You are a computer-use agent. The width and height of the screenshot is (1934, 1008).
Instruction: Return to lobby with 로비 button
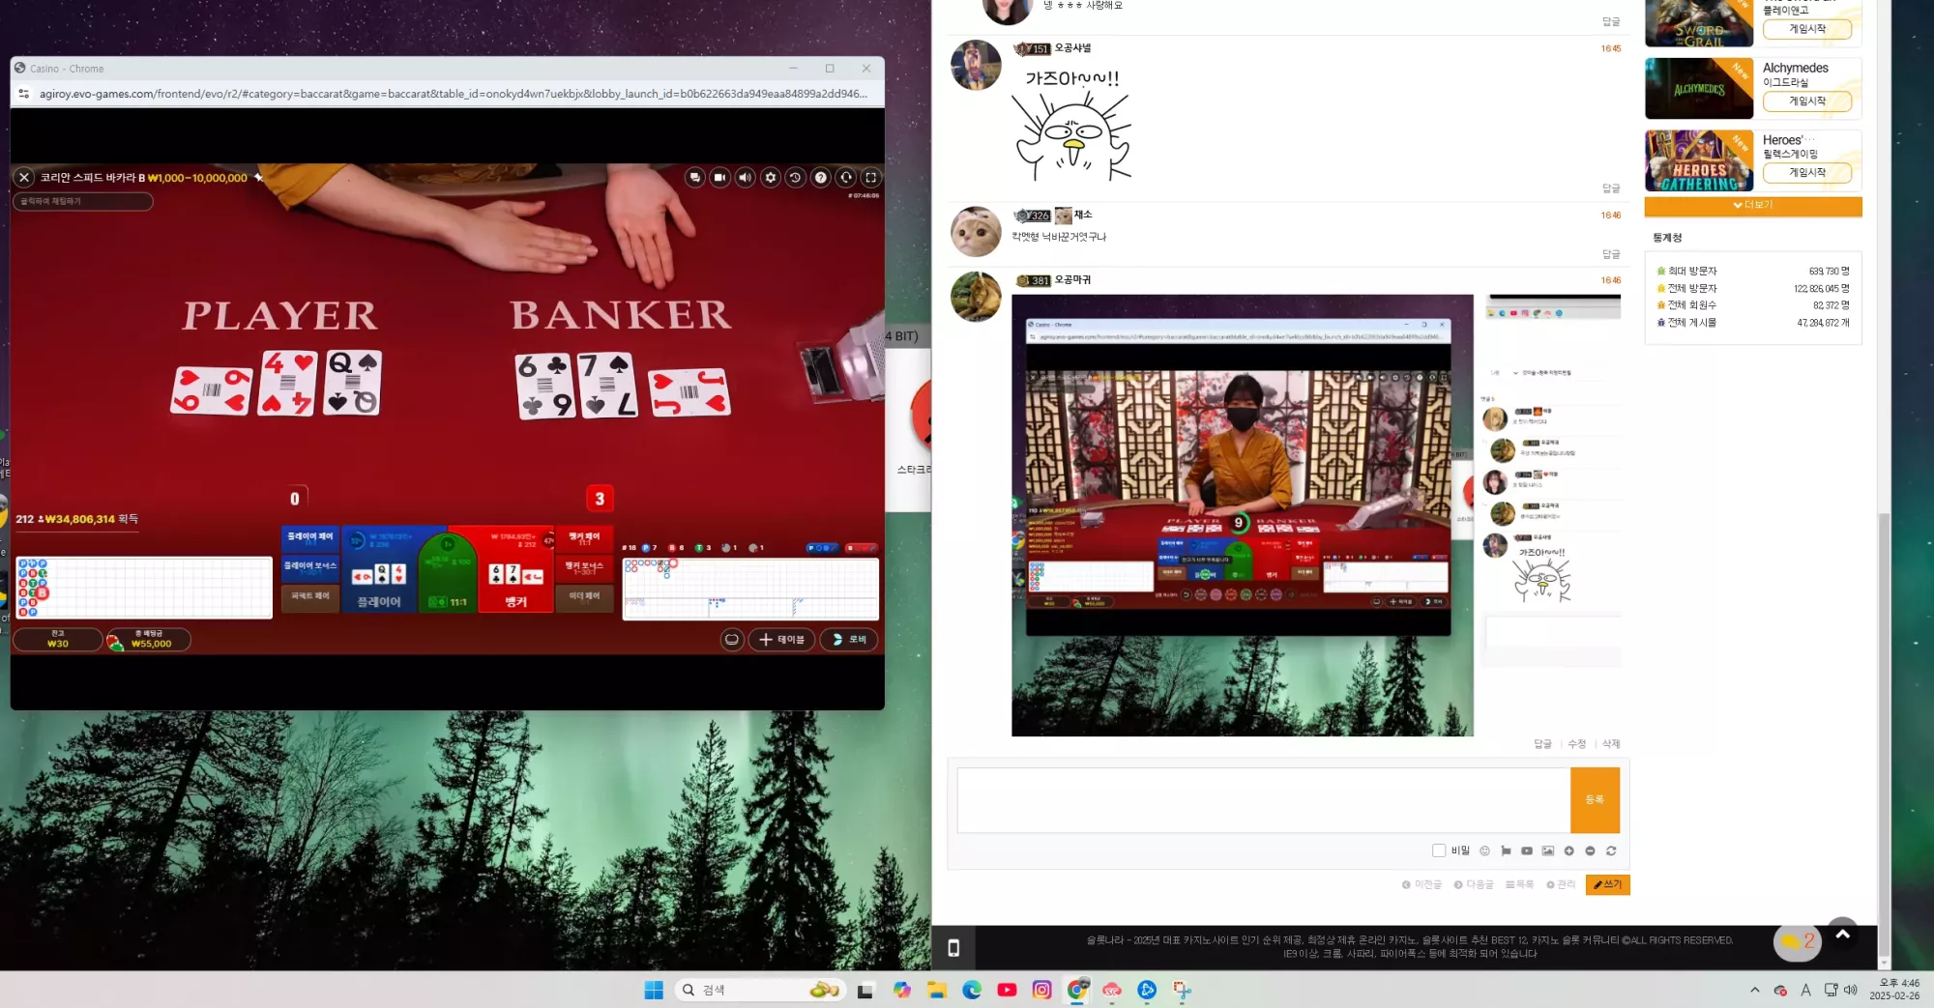coord(849,640)
